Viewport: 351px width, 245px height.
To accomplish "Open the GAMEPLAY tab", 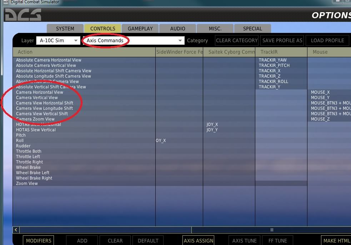I will (x=140, y=29).
